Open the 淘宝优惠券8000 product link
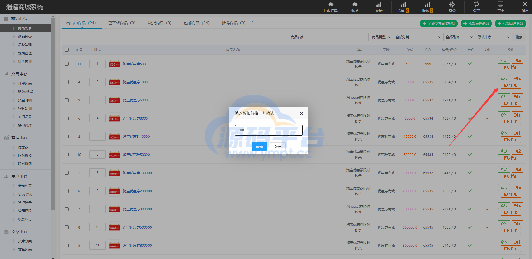532x259 pixels. (135, 118)
